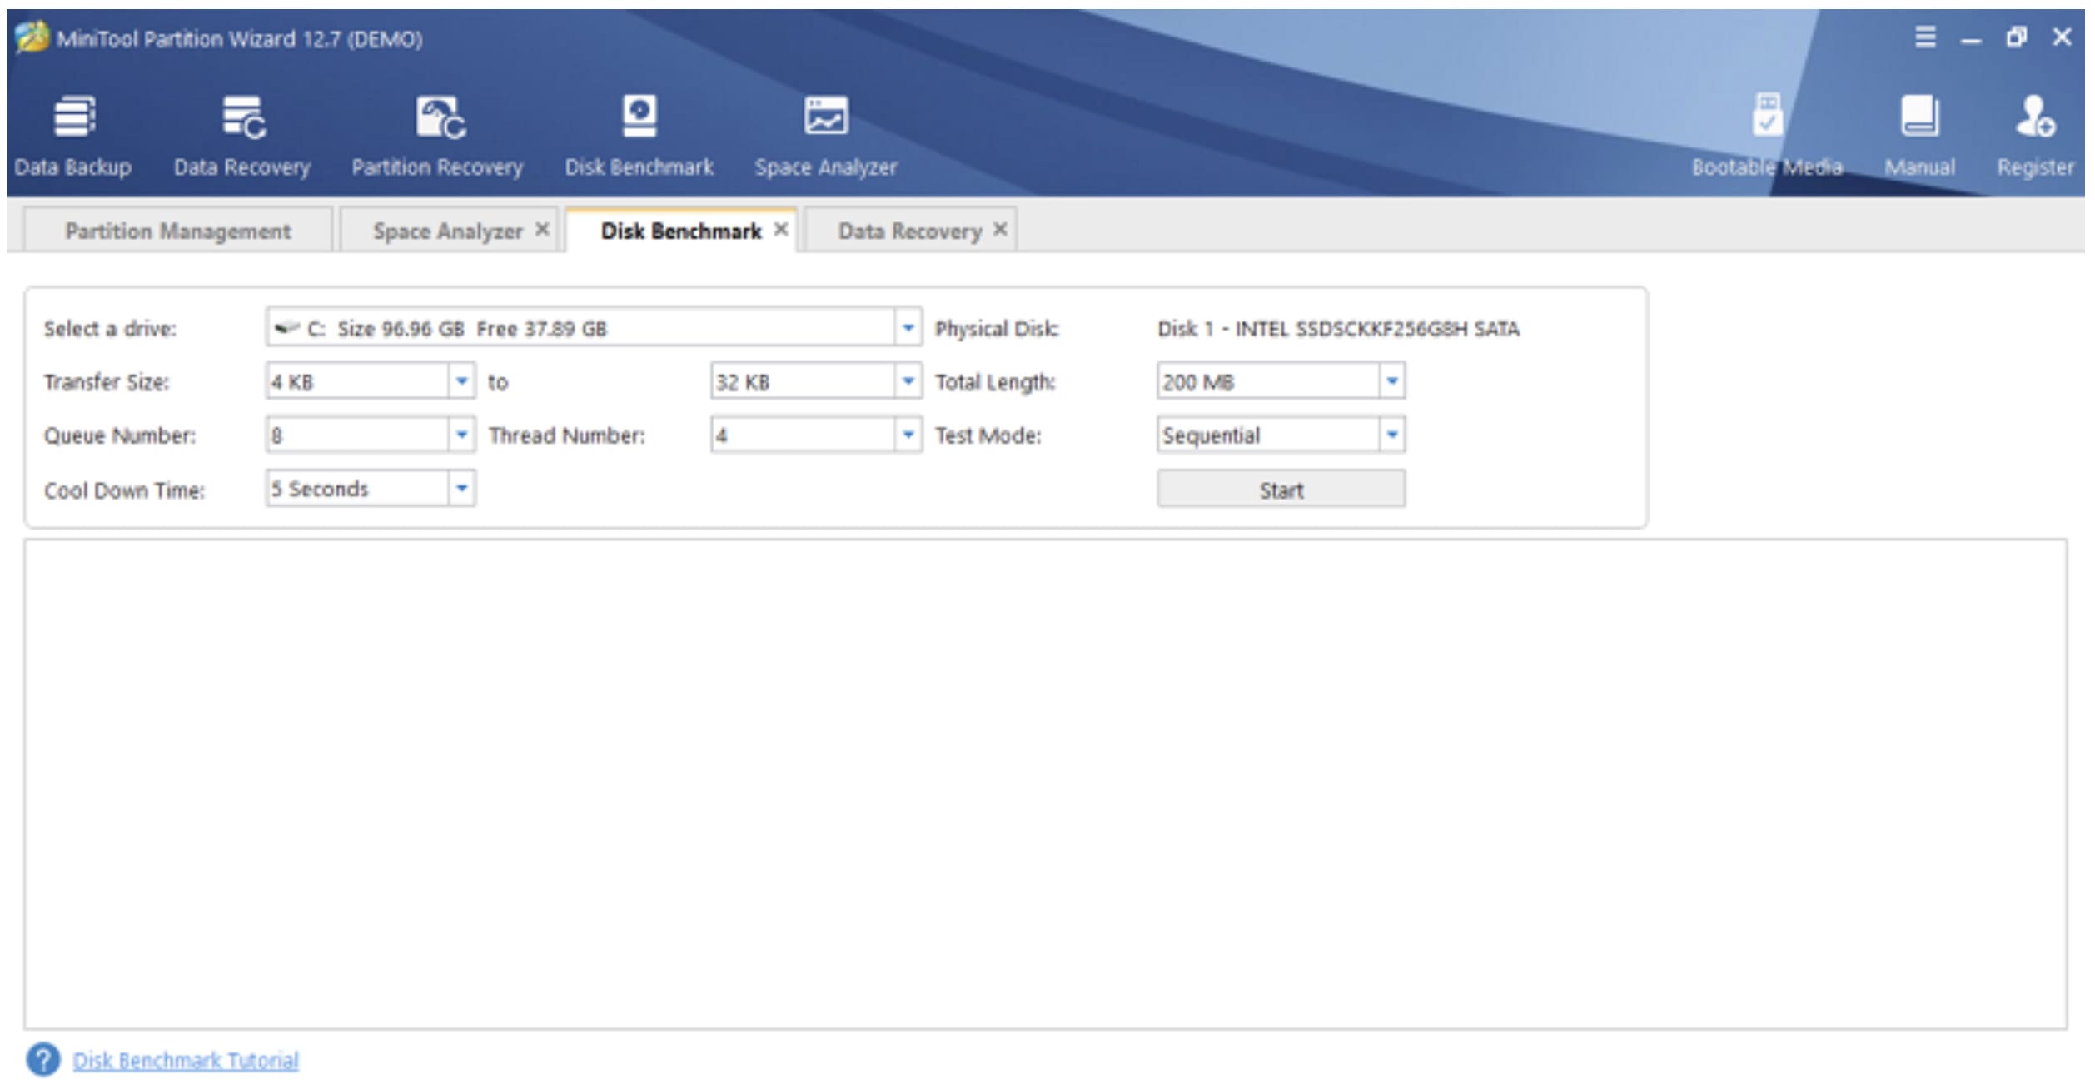Open the hamburger menu in title bar
The height and width of the screenshot is (1084, 2095).
pyautogui.click(x=1925, y=37)
